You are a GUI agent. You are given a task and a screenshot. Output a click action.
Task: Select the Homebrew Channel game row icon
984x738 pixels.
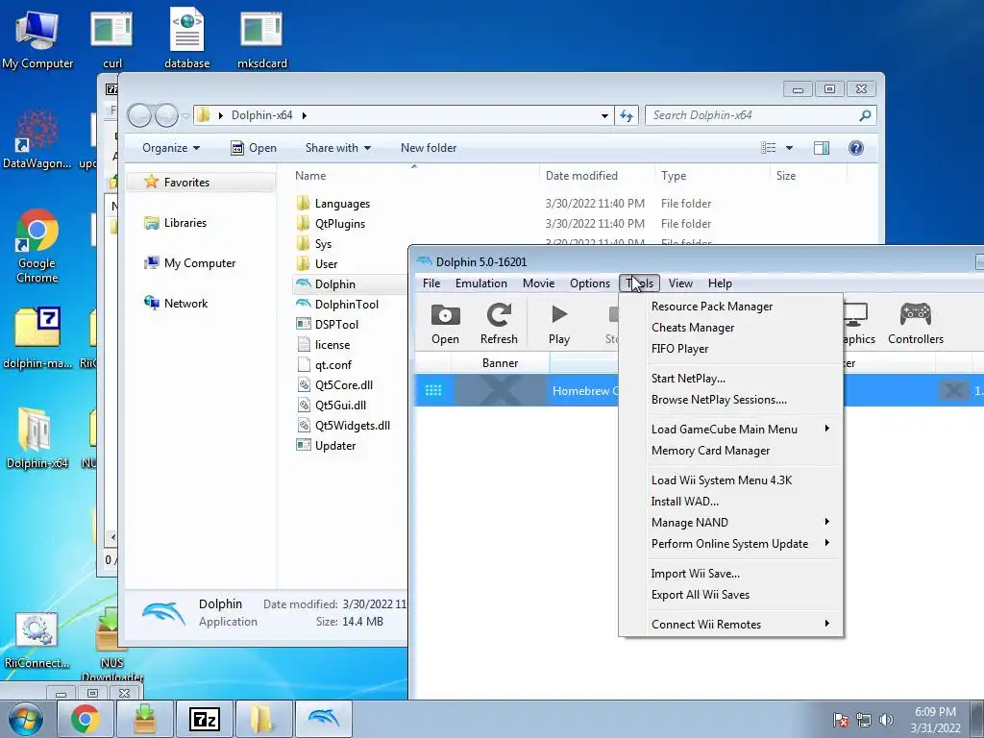[x=433, y=390]
